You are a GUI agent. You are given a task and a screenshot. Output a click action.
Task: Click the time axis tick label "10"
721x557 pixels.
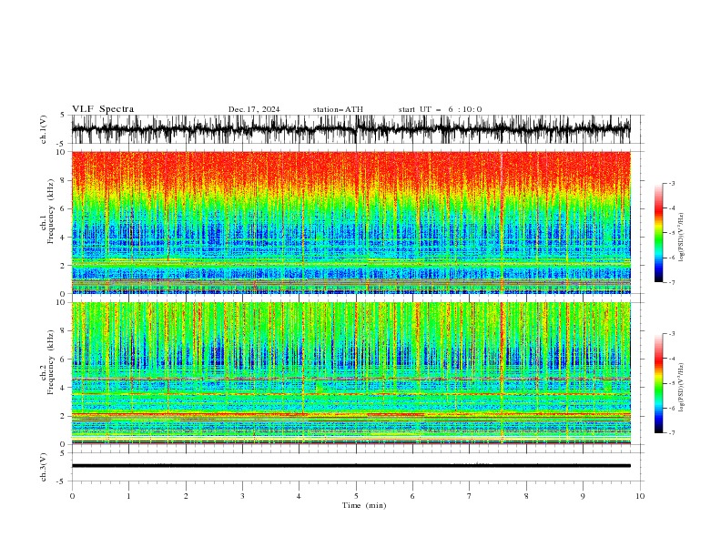640,496
